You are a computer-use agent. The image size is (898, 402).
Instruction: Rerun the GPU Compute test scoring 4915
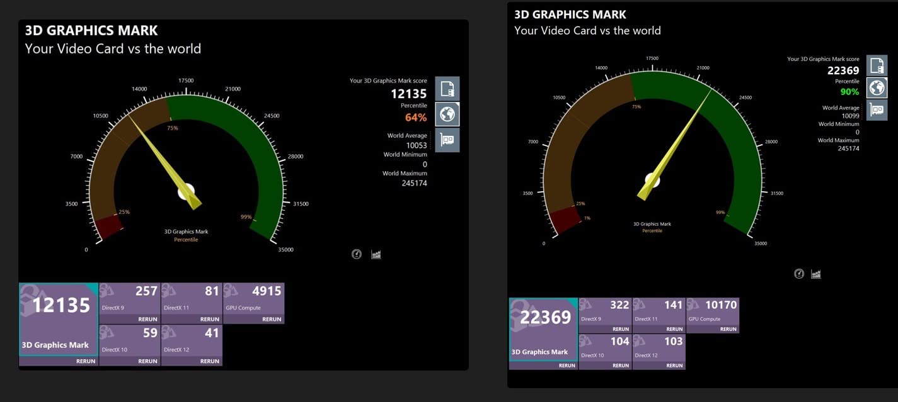tap(272, 319)
